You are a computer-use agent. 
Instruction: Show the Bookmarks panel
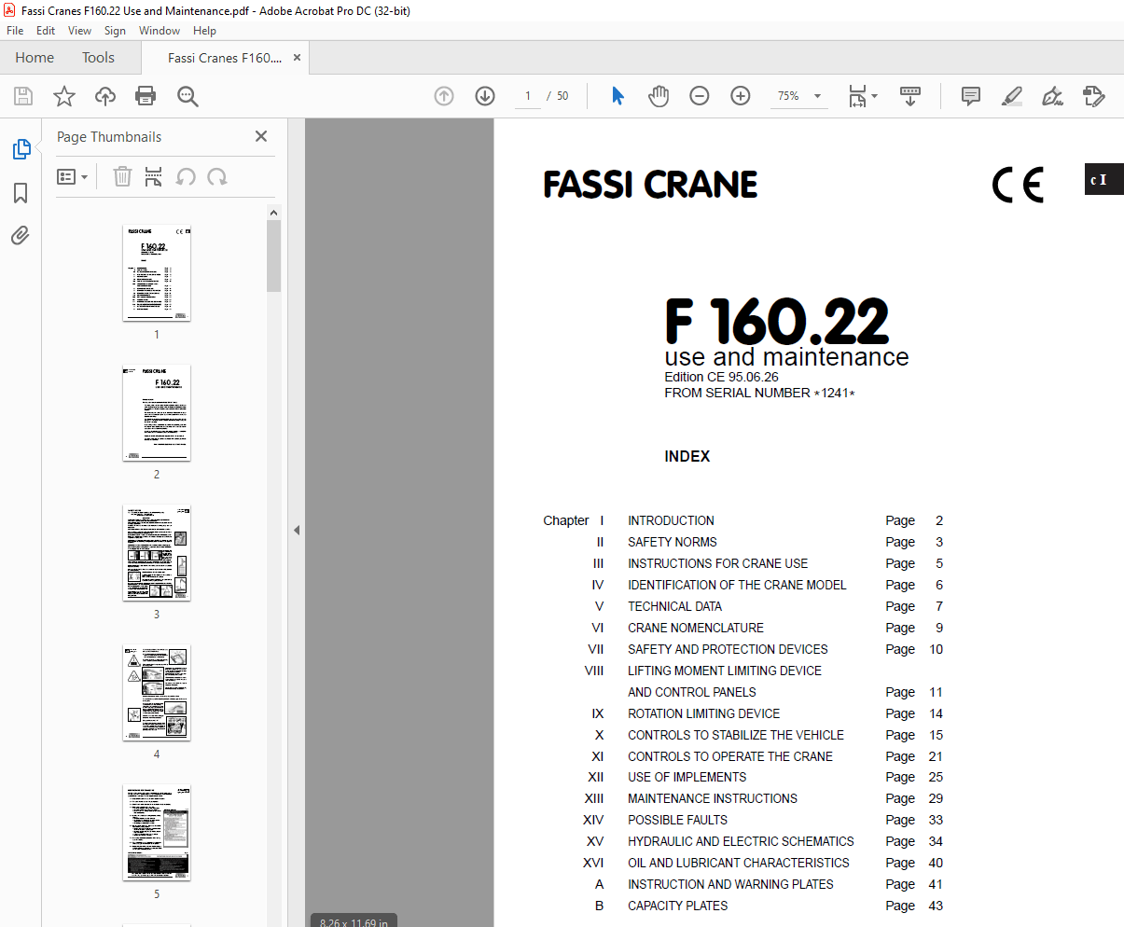21,193
